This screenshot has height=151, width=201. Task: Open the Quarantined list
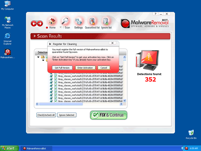(92, 22)
